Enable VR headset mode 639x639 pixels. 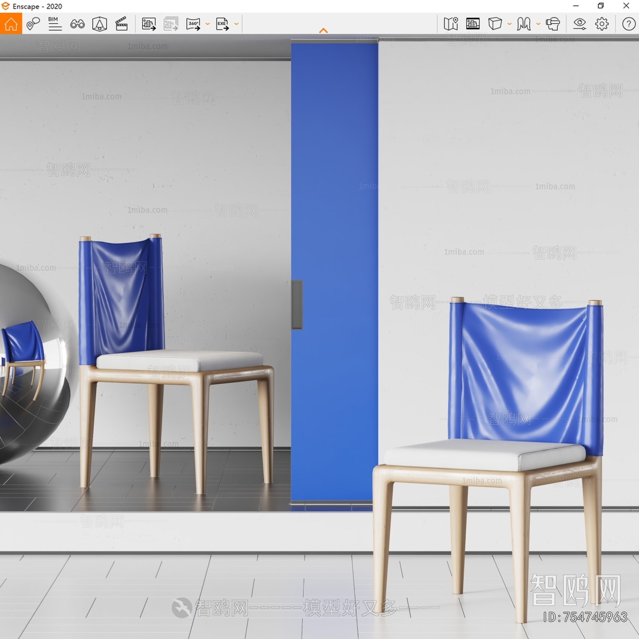tap(553, 24)
